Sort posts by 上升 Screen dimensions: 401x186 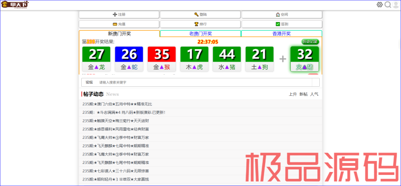click(293, 94)
